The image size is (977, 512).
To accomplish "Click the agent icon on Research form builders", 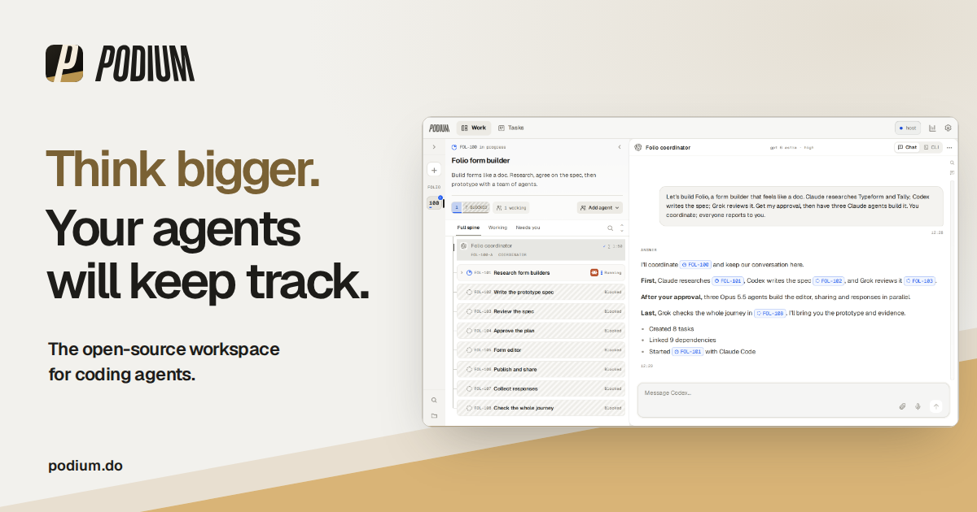I will tap(594, 273).
